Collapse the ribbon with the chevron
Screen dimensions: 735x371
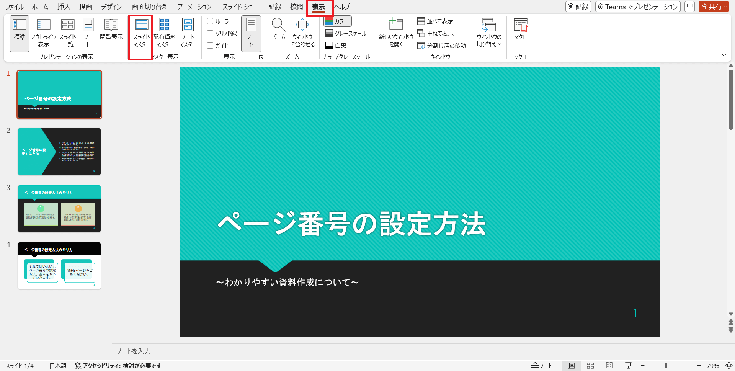click(x=724, y=55)
